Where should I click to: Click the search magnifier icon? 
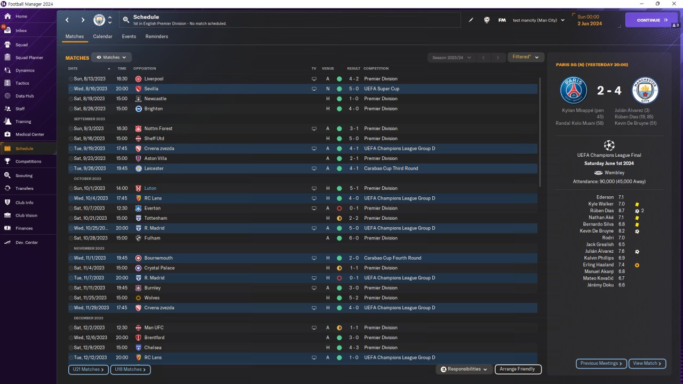tap(126, 20)
